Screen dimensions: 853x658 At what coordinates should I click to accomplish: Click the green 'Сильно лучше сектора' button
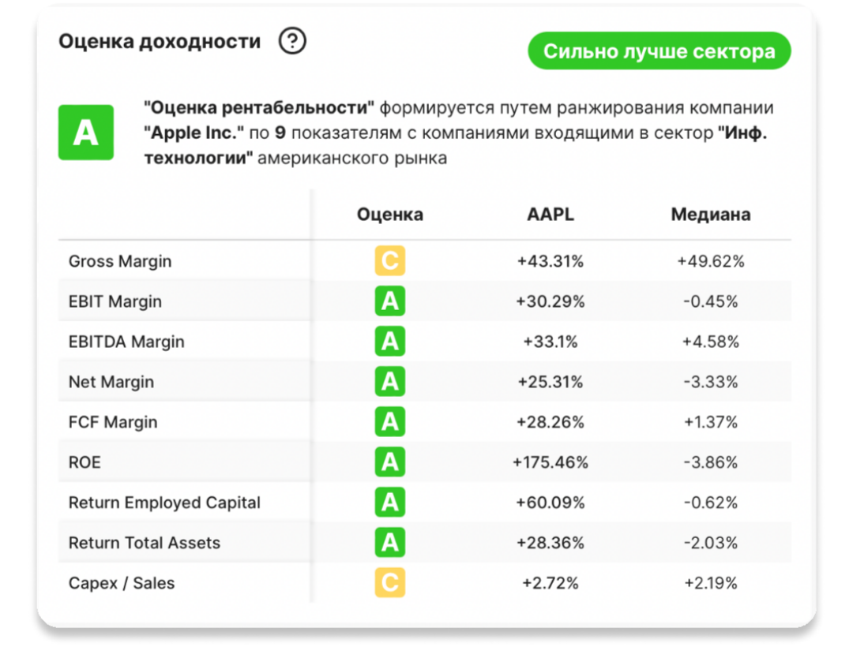pyautogui.click(x=659, y=52)
